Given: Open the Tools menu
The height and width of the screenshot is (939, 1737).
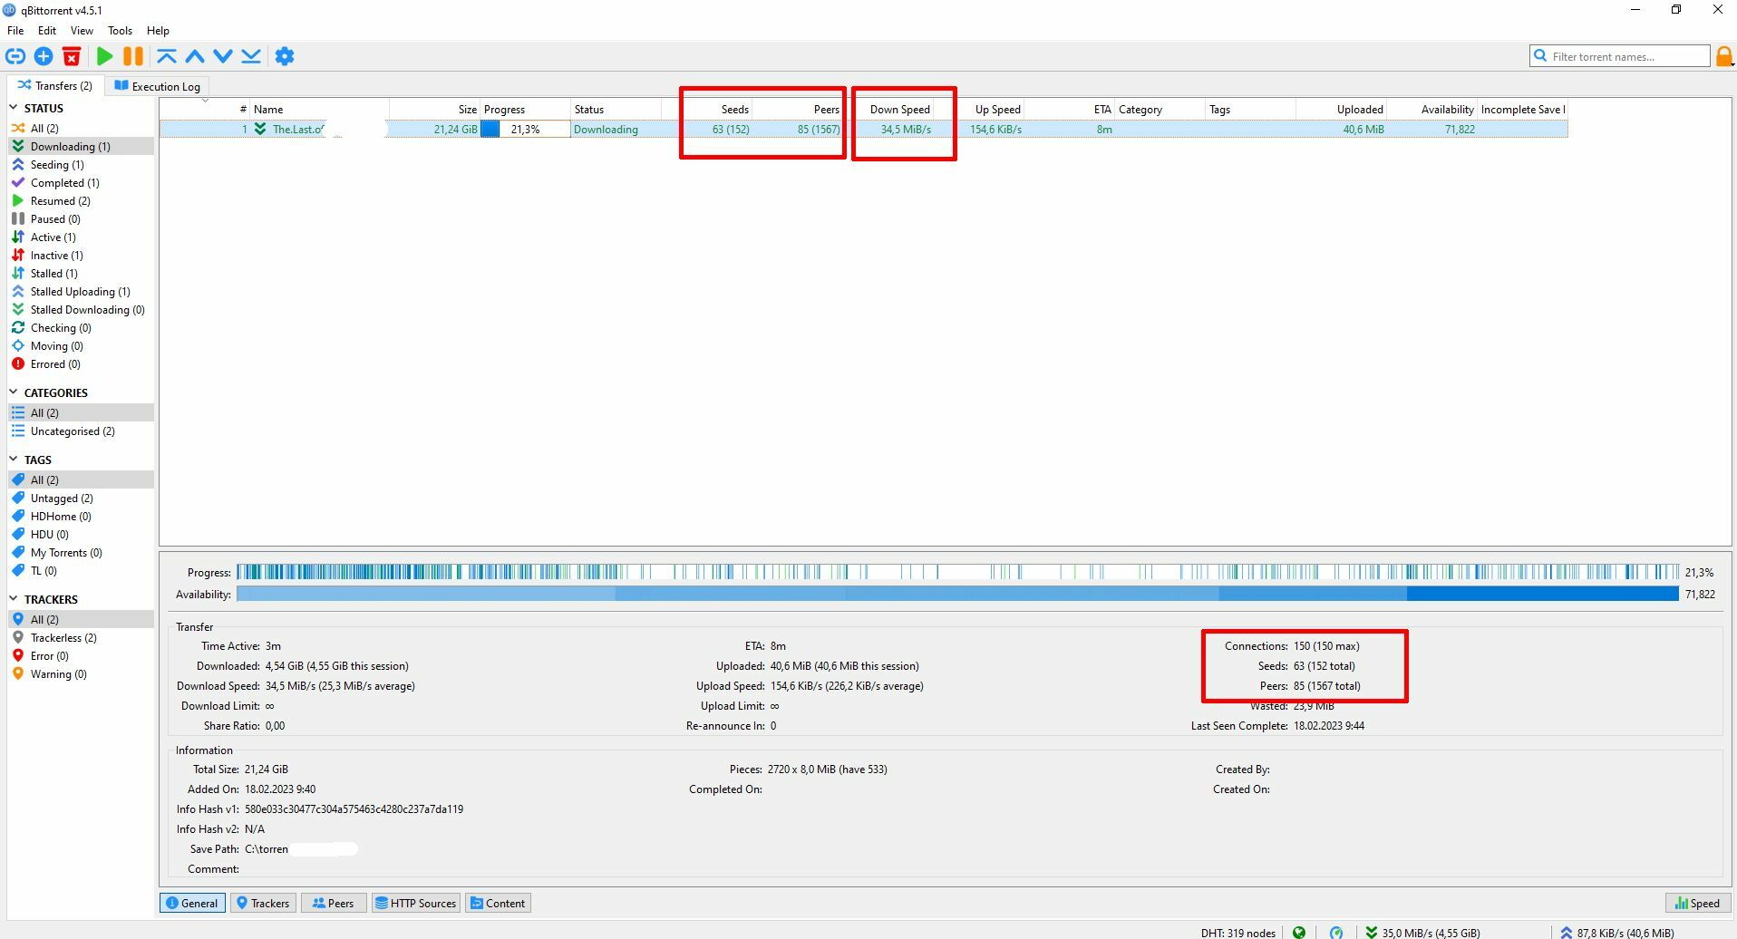Looking at the screenshot, I should tap(120, 30).
